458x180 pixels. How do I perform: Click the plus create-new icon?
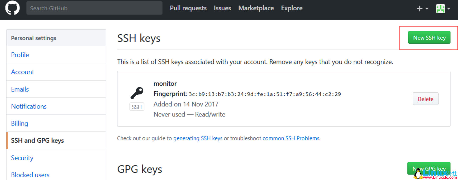coord(419,9)
